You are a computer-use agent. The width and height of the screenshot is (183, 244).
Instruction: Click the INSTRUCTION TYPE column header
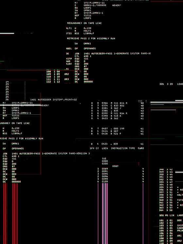(123, 148)
